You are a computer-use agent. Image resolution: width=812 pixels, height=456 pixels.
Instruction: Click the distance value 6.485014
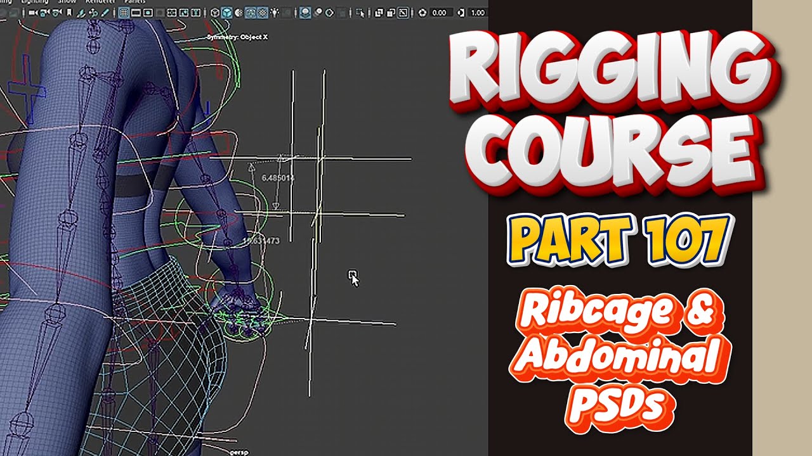(278, 179)
